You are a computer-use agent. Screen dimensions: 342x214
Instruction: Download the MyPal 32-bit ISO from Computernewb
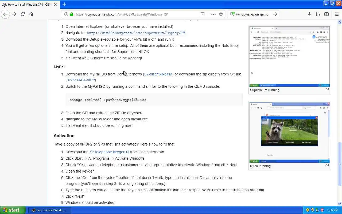pyautogui.click(x=151, y=74)
